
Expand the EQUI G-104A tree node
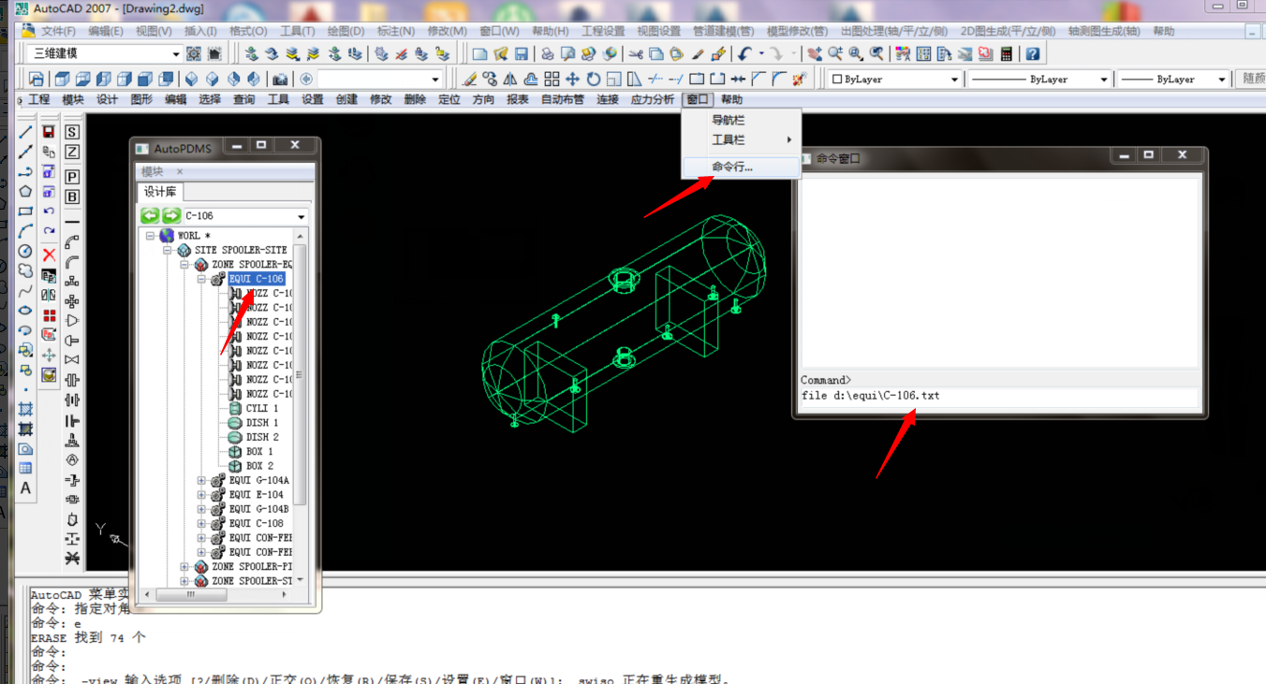click(201, 481)
